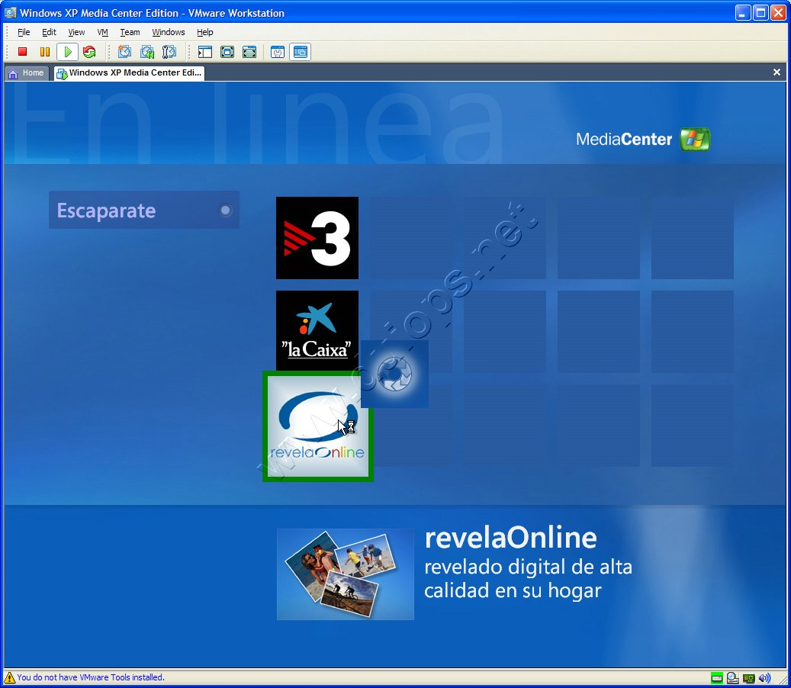Click the green power-on play button
The height and width of the screenshot is (688, 791).
(68, 51)
